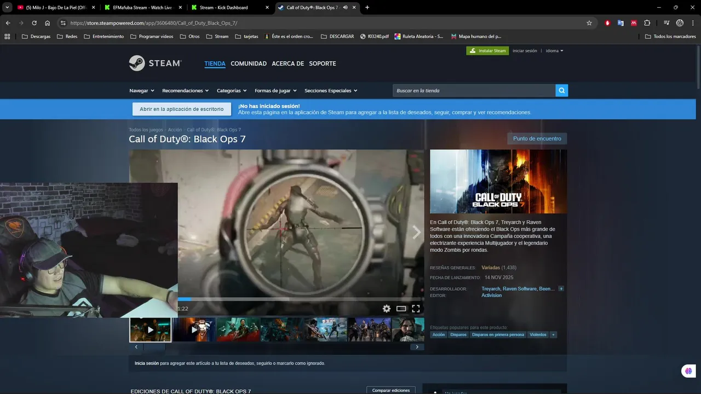Expand the developer list plus button
This screenshot has height=394, width=701.
(x=561, y=289)
